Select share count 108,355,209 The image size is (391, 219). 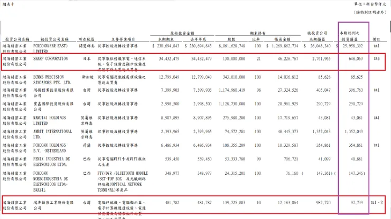pos(234,145)
